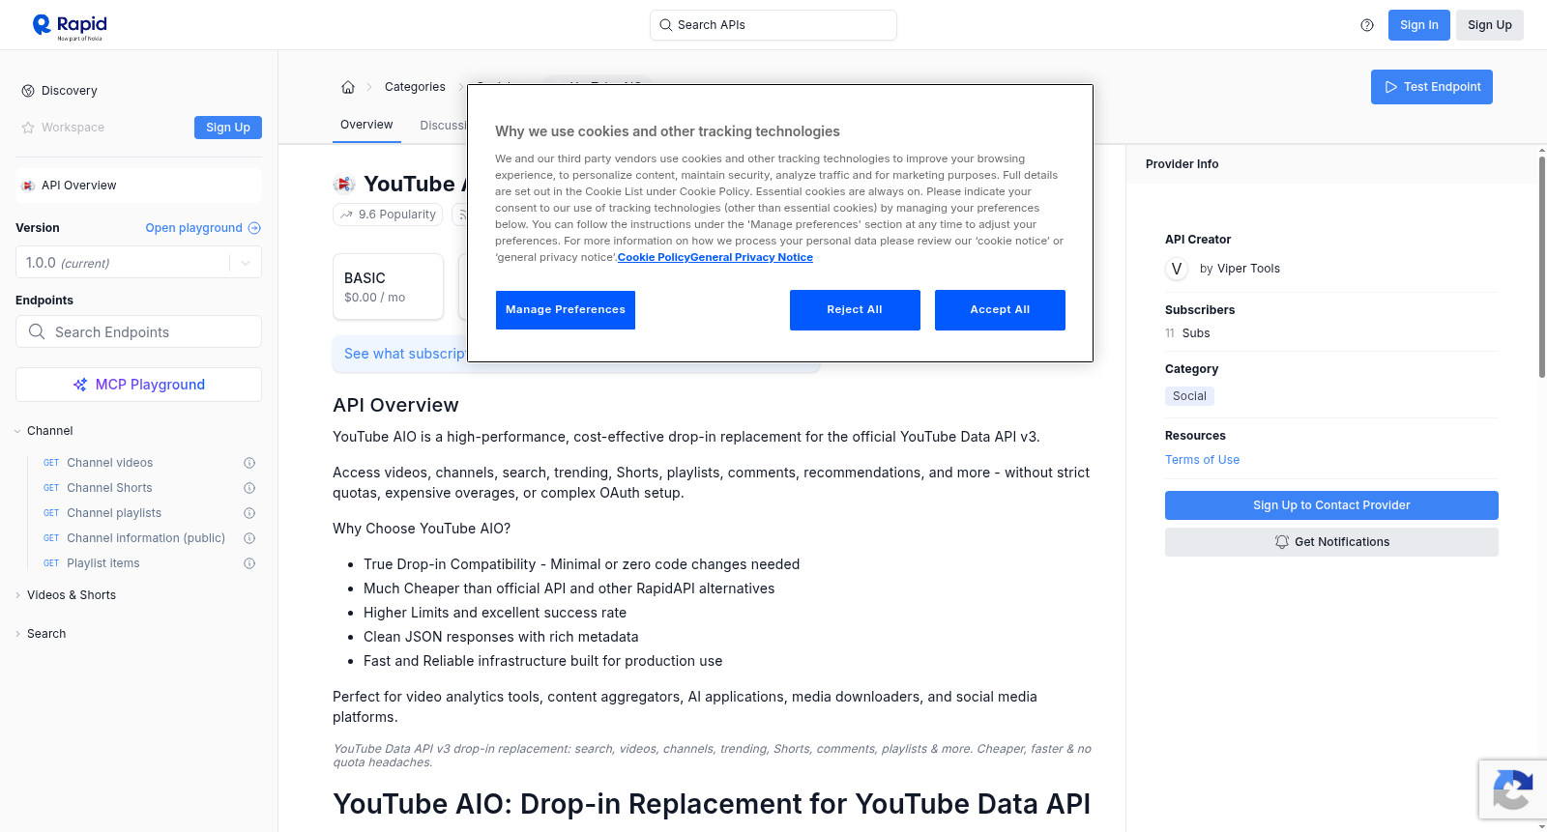Switch to the Overview tab
The height and width of the screenshot is (832, 1547).
[x=366, y=125]
